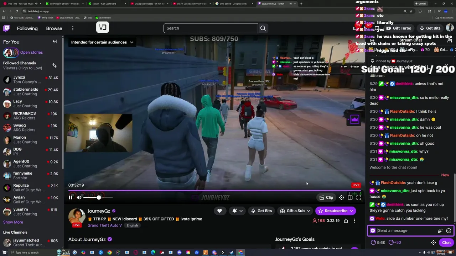Click the English language tag
Screen dimensions: 456x256
click(132, 225)
